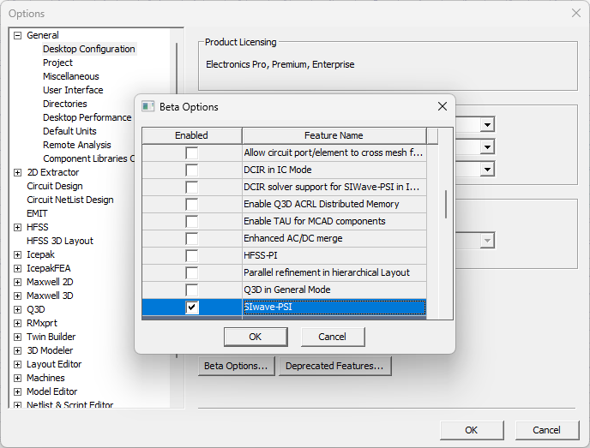Click Cancel in the Beta Options dialog
Screen dimensions: 590x448
[333, 337]
